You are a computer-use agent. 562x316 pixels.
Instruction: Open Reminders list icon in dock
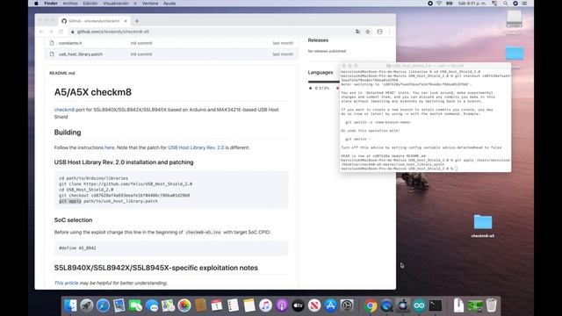coord(233,305)
